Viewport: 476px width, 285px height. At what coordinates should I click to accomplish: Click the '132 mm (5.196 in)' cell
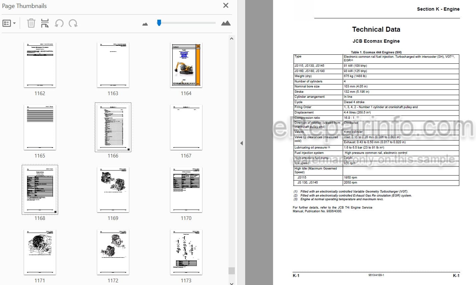point(401,92)
